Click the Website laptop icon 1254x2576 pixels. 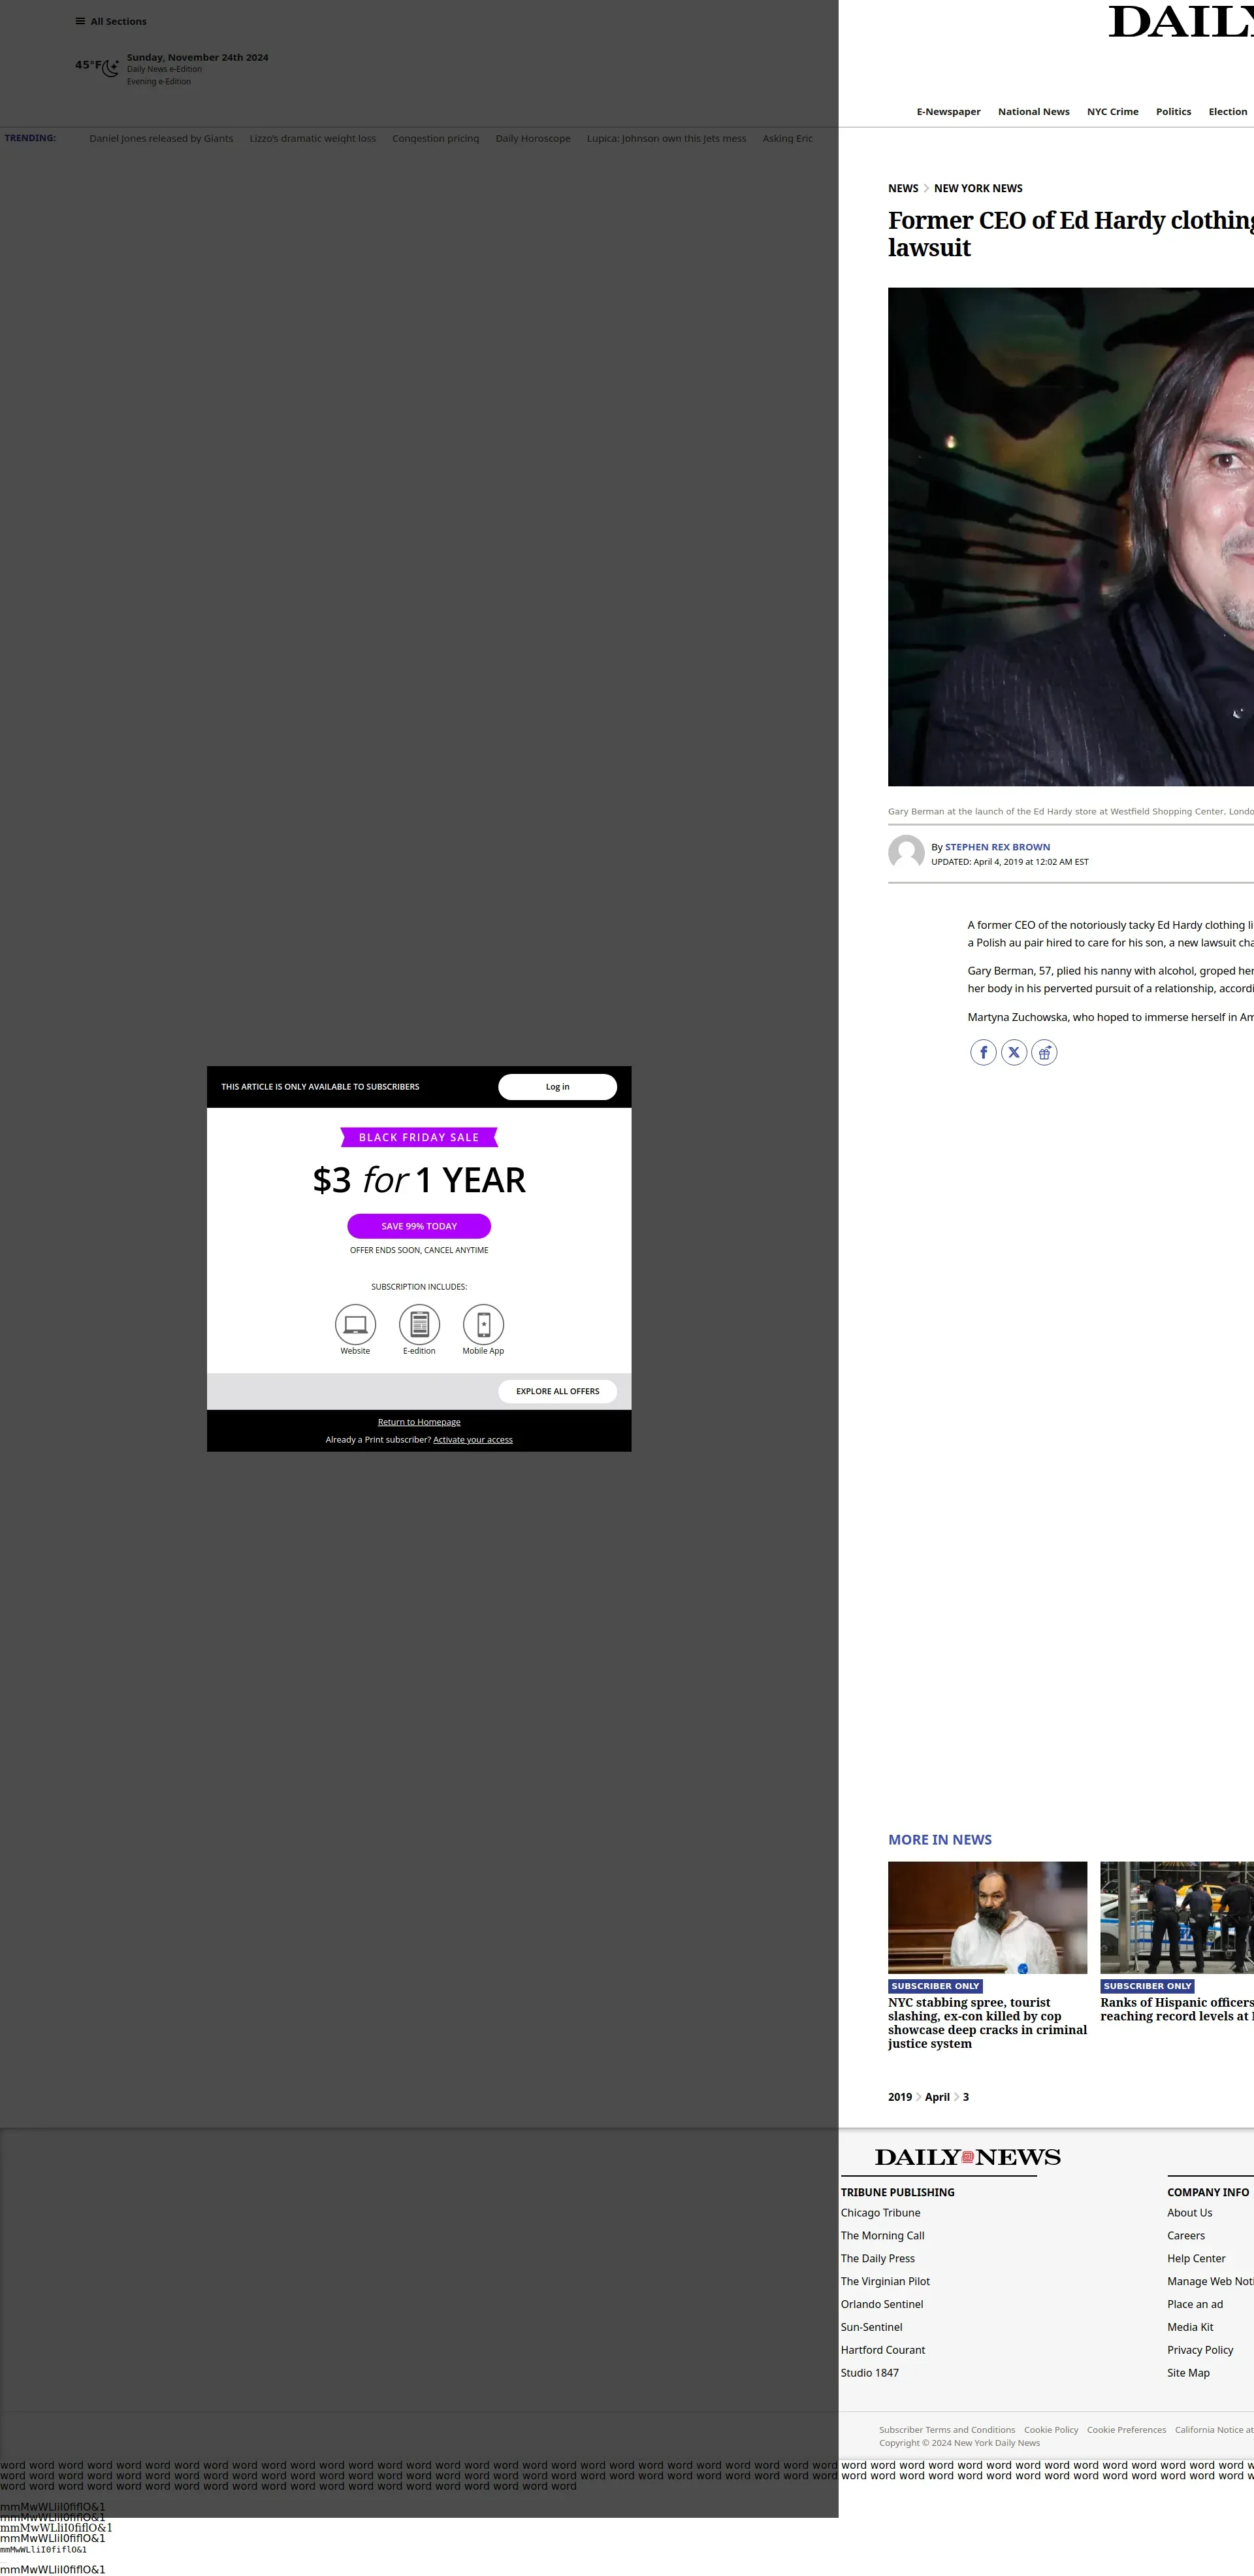[355, 1324]
